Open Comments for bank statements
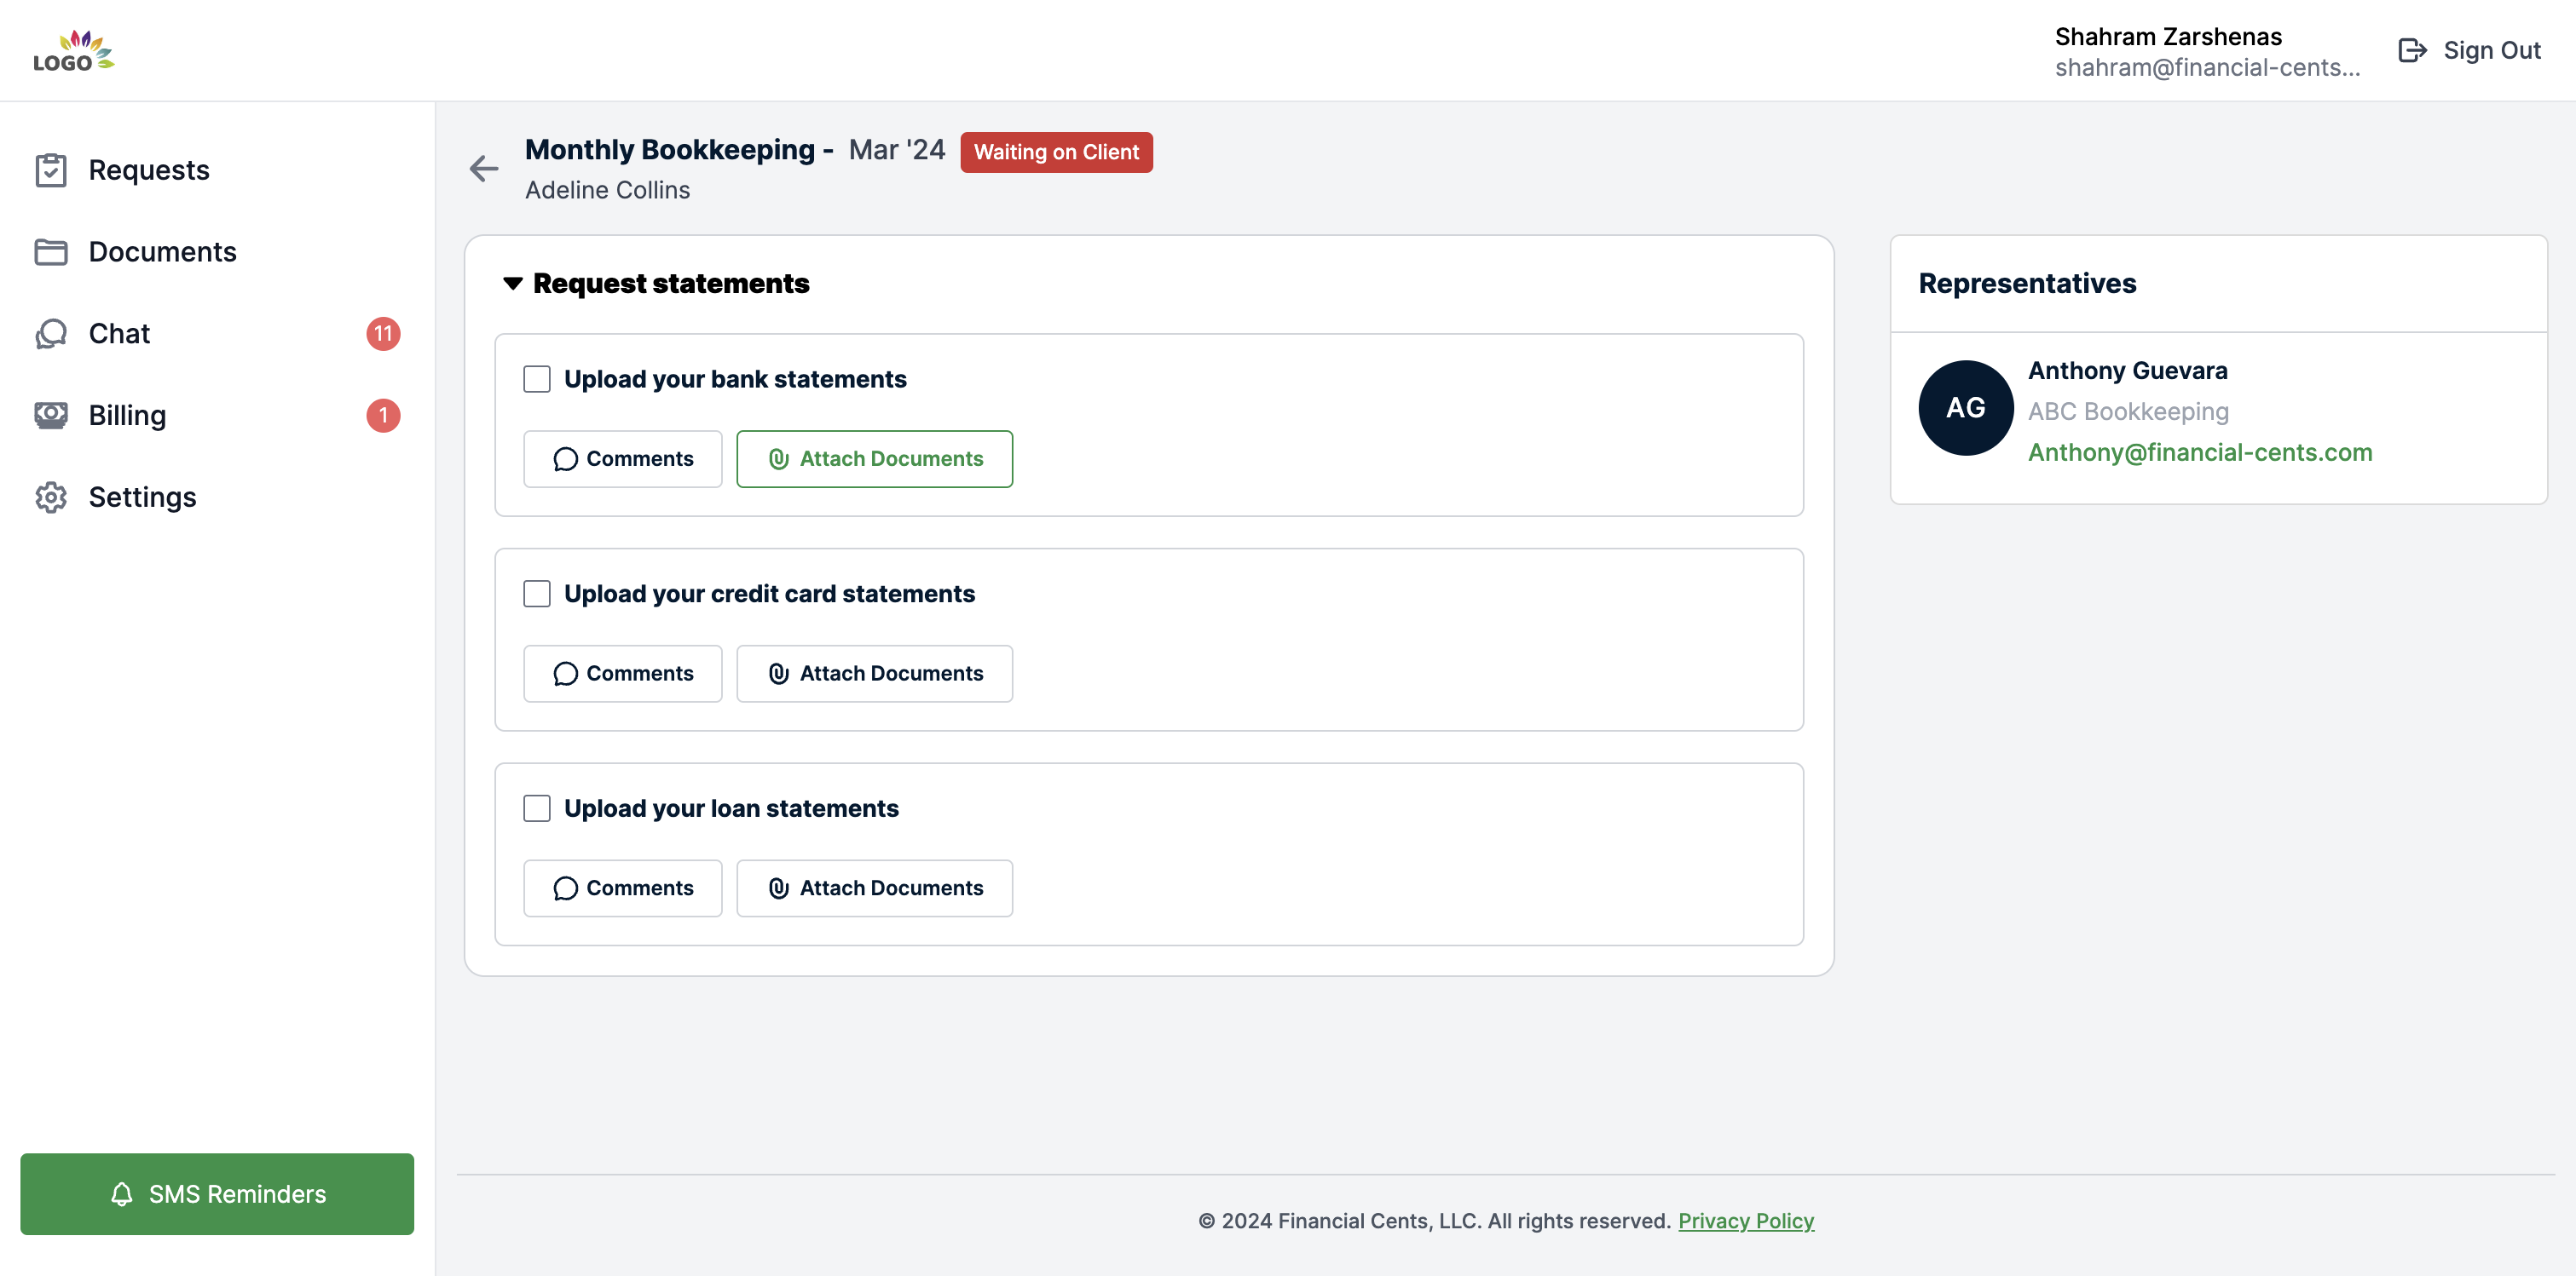 click(x=622, y=458)
